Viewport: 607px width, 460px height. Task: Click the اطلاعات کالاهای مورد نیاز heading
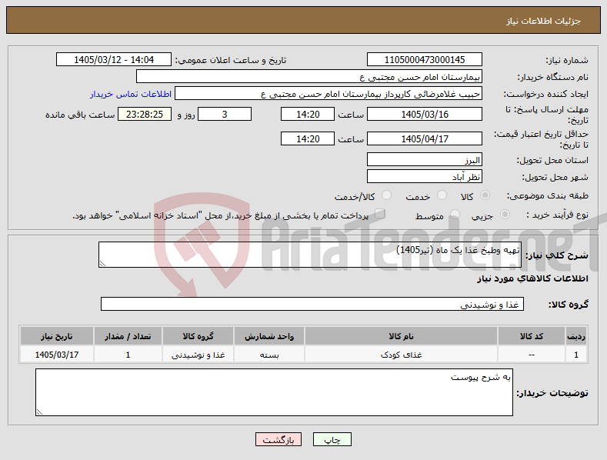click(x=532, y=278)
